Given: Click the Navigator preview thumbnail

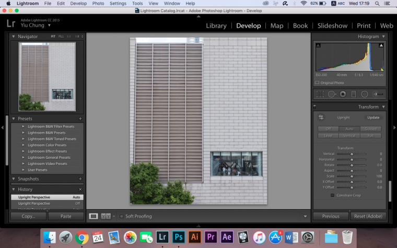Looking at the screenshot, I should point(47,77).
